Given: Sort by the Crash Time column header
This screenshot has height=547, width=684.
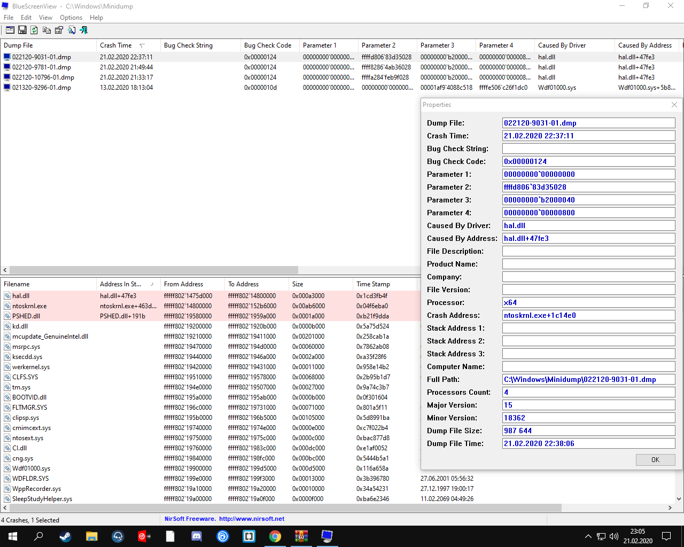Looking at the screenshot, I should (128, 45).
